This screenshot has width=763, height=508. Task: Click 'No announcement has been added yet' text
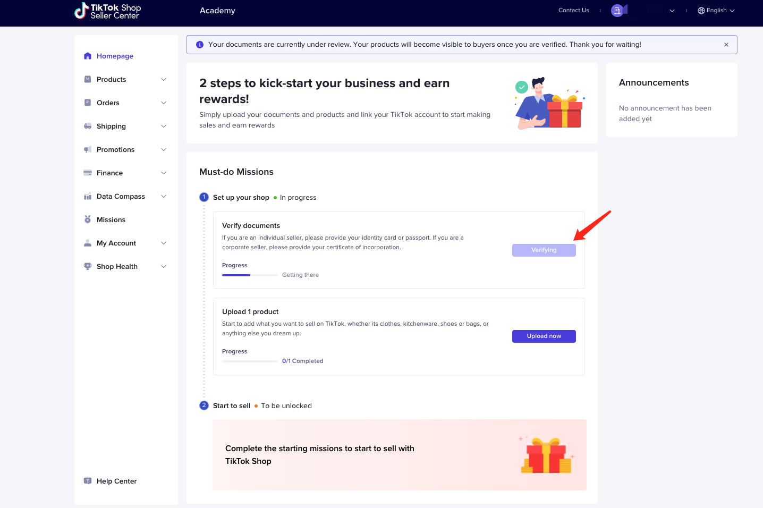tap(665, 114)
